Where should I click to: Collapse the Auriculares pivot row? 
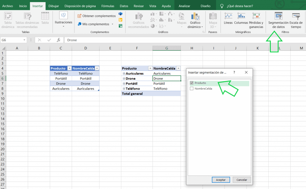[124, 74]
